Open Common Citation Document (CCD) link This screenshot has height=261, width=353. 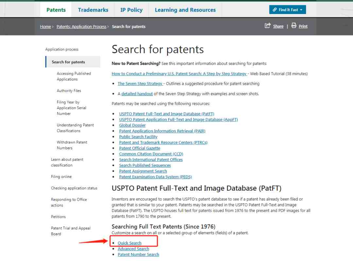pyautogui.click(x=151, y=154)
